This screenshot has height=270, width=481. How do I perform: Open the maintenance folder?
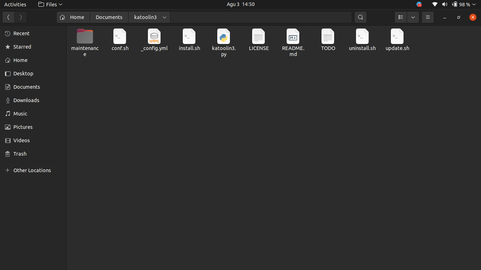tap(85, 39)
